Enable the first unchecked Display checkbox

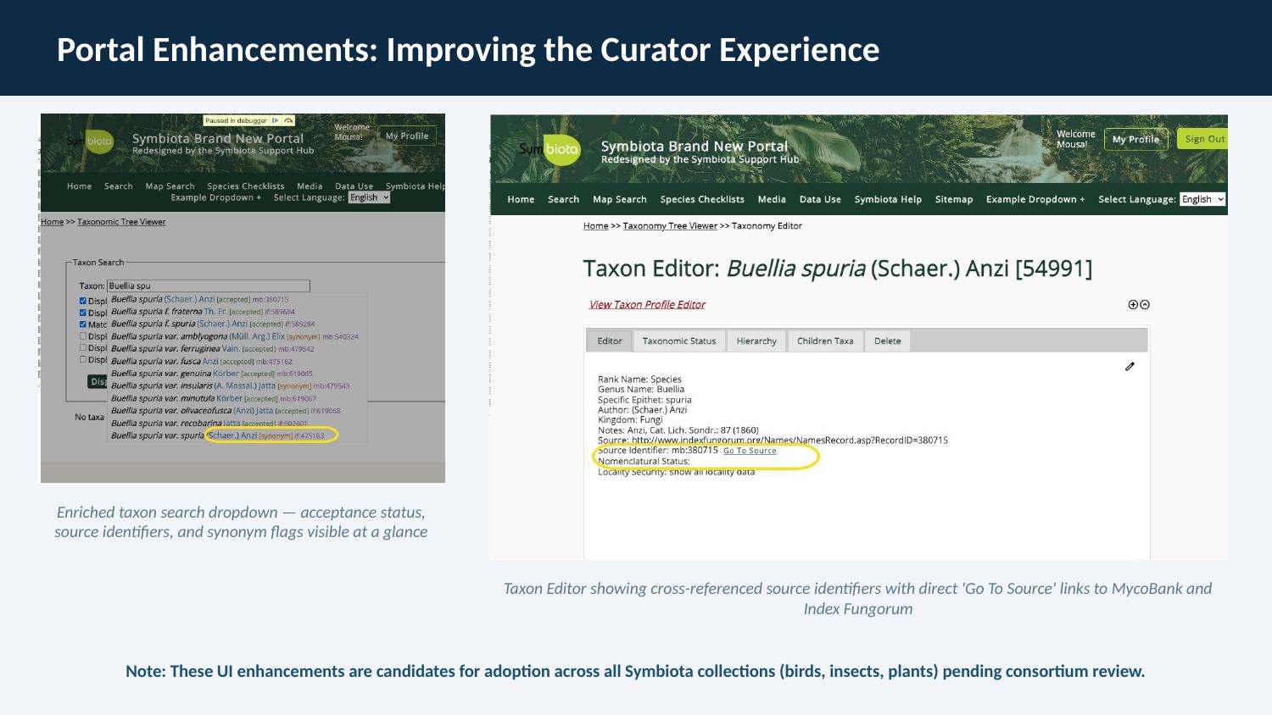pos(83,336)
